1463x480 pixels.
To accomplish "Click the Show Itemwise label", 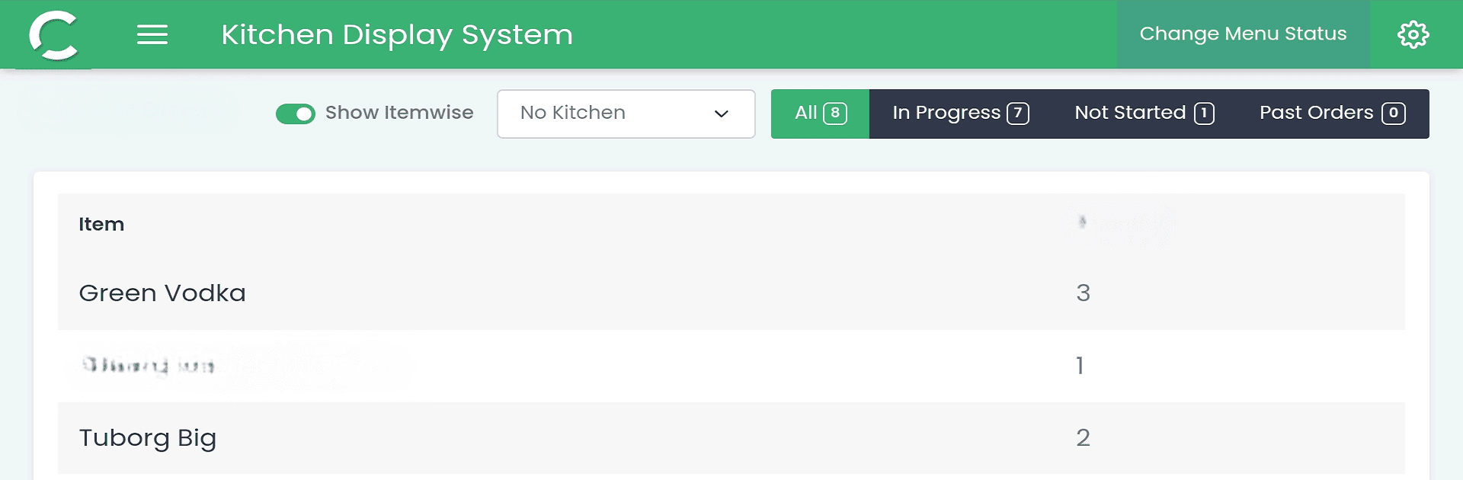I will (399, 113).
